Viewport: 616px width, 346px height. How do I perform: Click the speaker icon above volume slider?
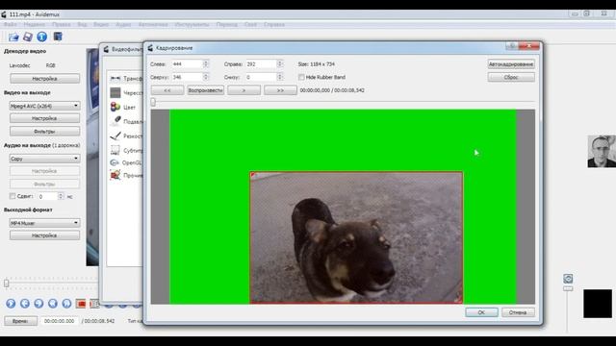coord(568,279)
